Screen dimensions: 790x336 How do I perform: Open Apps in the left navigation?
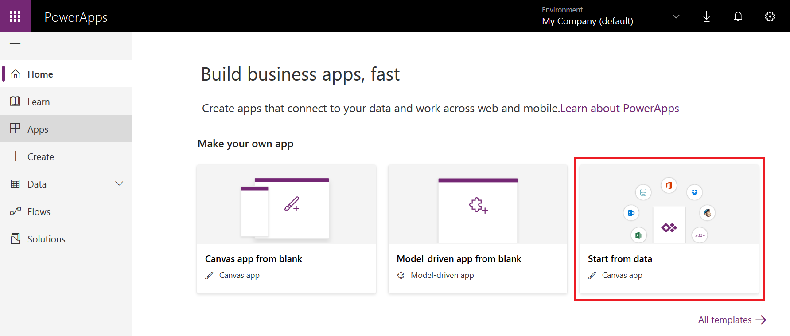(x=38, y=129)
